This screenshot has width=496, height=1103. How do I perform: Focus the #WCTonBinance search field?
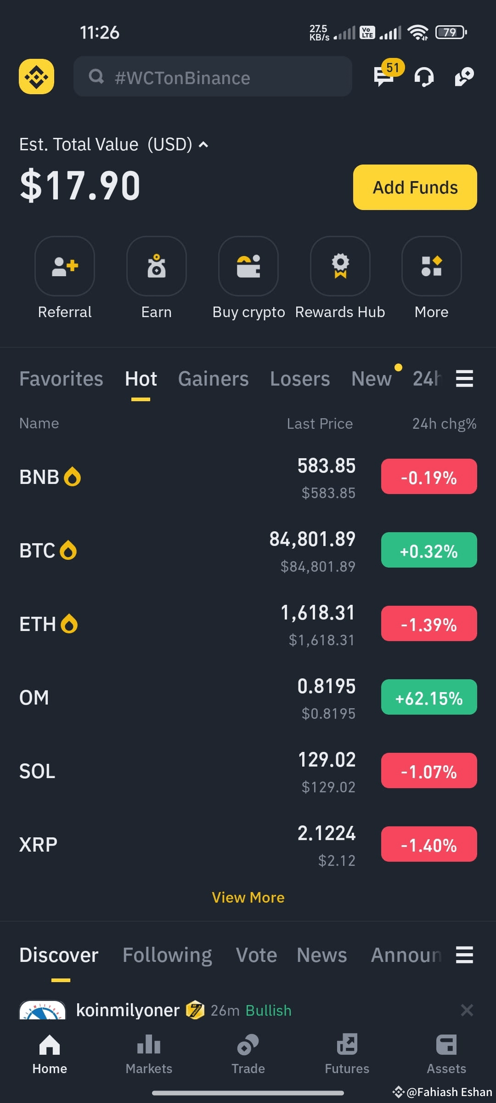213,76
